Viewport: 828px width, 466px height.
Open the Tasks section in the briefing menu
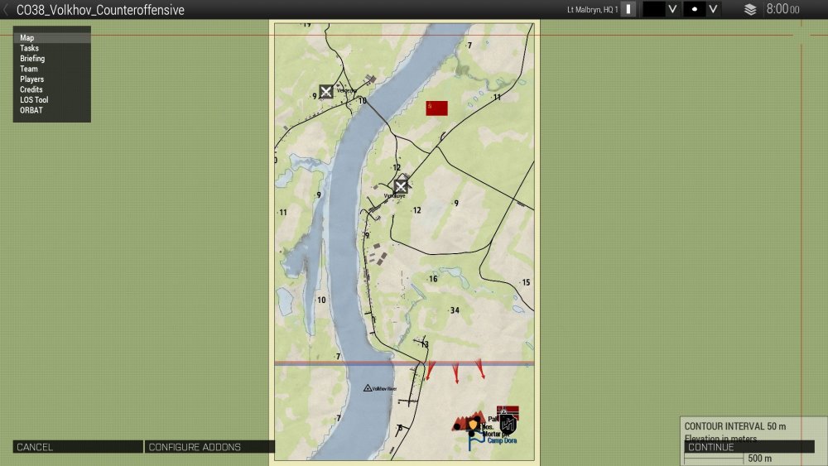click(x=29, y=48)
